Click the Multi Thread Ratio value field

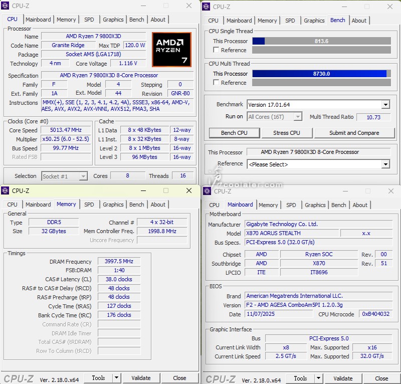[373, 117]
